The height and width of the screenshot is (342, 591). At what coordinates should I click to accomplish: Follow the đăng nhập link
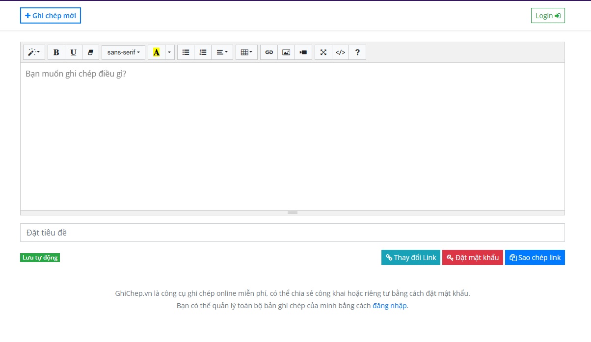(x=390, y=306)
